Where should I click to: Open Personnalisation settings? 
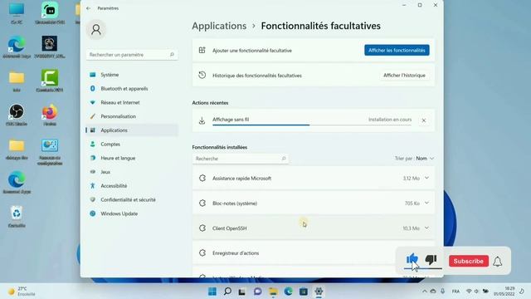[132, 116]
